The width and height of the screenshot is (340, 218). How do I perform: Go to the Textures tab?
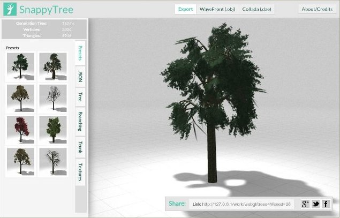tap(80, 172)
